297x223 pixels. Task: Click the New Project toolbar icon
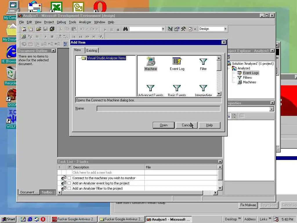tap(24, 29)
